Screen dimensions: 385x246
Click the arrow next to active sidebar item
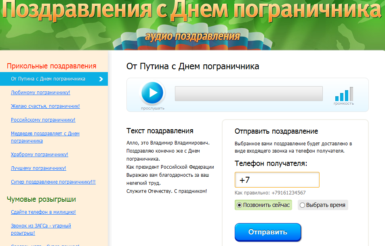tap(101, 79)
